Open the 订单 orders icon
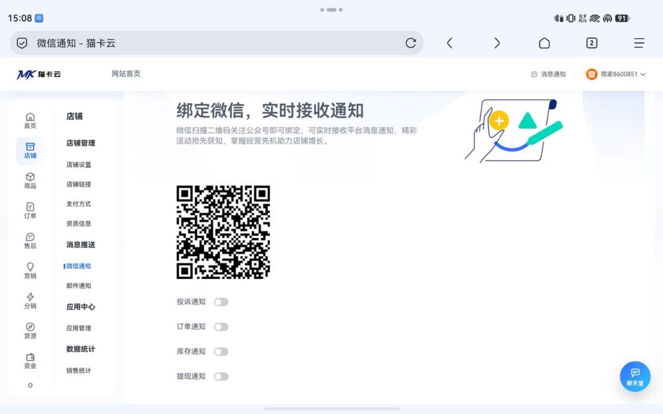Screen dimensions: 663x414 coord(30,206)
